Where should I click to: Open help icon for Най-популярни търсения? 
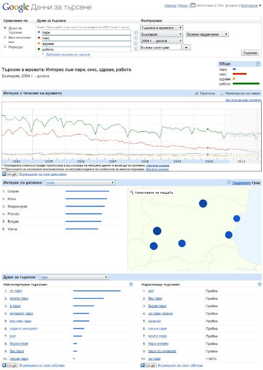[131, 284]
